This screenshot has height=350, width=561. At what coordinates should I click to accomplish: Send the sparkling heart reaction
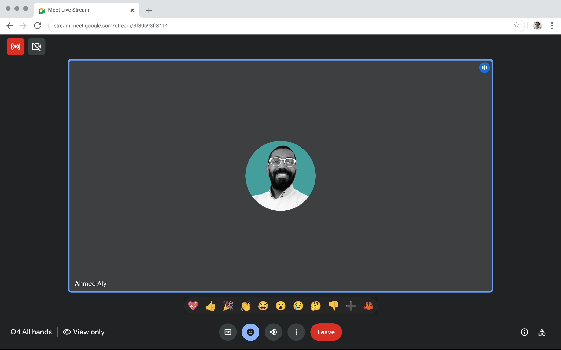point(193,306)
